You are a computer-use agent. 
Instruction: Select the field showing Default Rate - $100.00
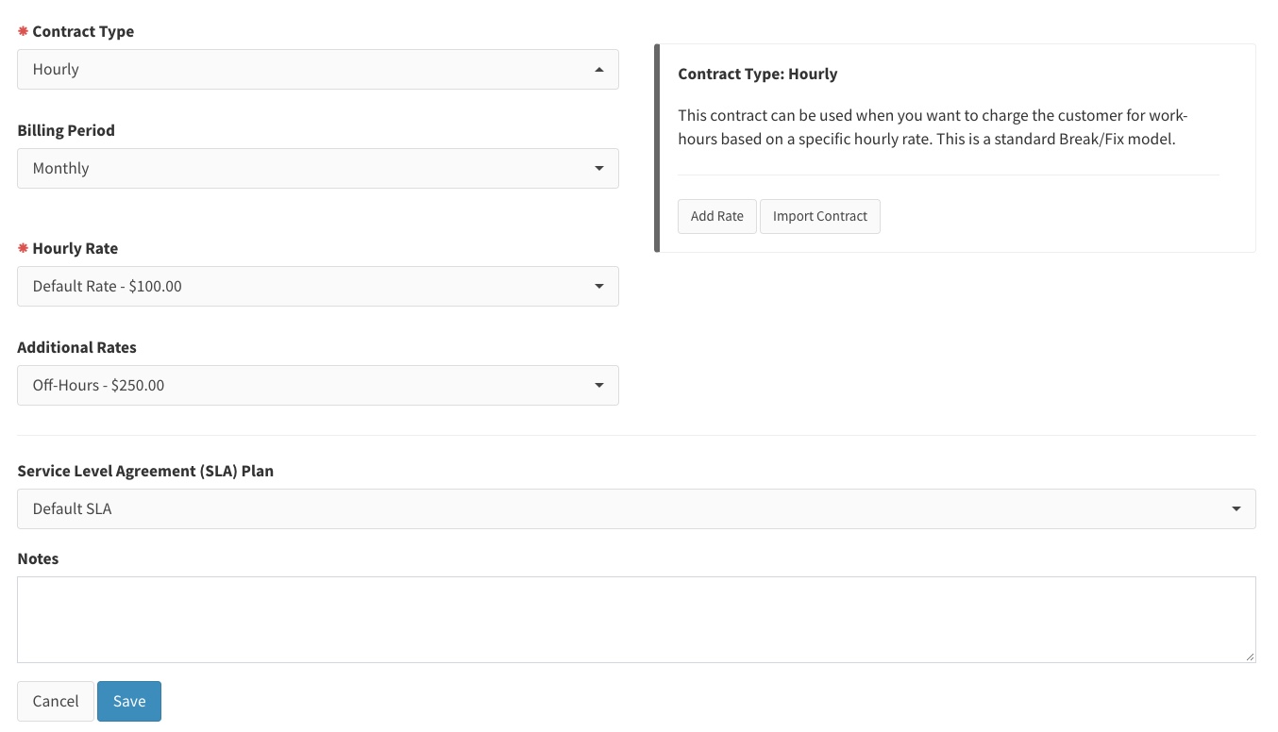317,286
